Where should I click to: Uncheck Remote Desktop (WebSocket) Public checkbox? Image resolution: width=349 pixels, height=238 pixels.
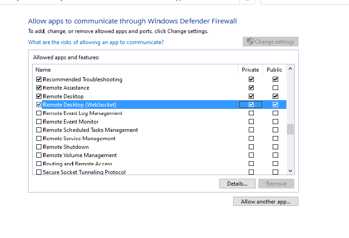pyautogui.click(x=275, y=105)
